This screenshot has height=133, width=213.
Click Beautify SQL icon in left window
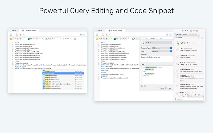coord(21,35)
